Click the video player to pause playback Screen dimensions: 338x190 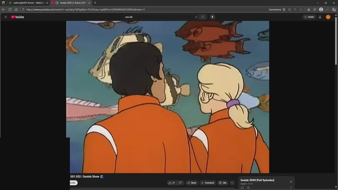click(168, 97)
